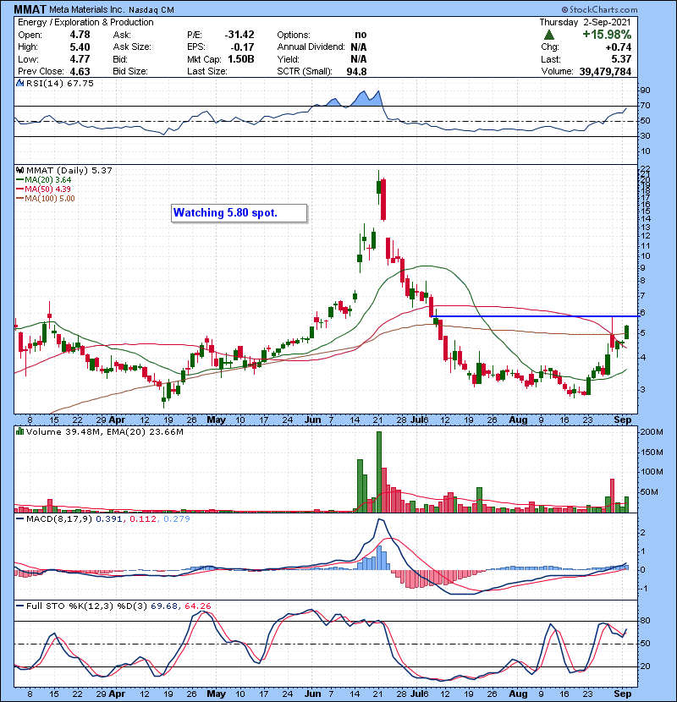This screenshot has width=677, height=702.
Task: Click the High value 5.40
Action: pyautogui.click(x=80, y=47)
